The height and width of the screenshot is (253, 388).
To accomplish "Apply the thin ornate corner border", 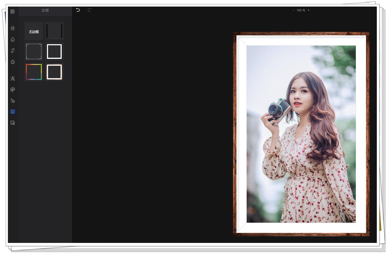I will pos(34,52).
